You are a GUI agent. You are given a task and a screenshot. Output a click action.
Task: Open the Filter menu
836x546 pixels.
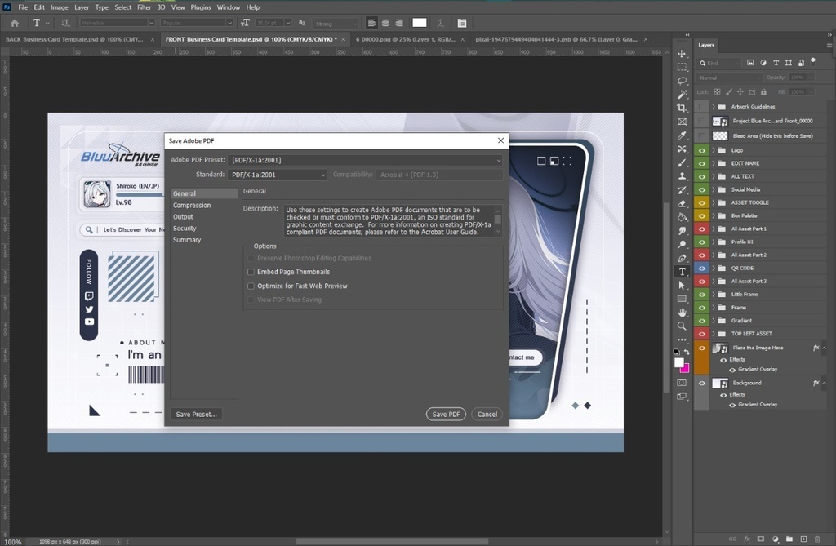(x=144, y=7)
